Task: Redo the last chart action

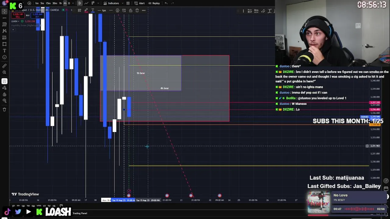Action: tap(173, 3)
